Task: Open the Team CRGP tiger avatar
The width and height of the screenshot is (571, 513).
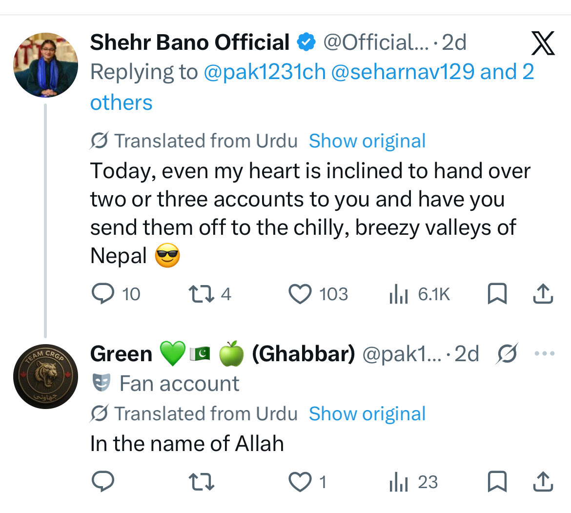Action: (45, 377)
